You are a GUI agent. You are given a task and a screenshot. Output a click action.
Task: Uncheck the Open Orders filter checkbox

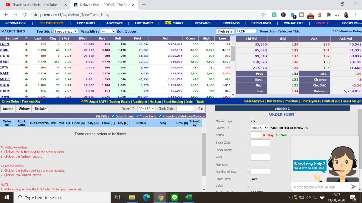pos(113,116)
